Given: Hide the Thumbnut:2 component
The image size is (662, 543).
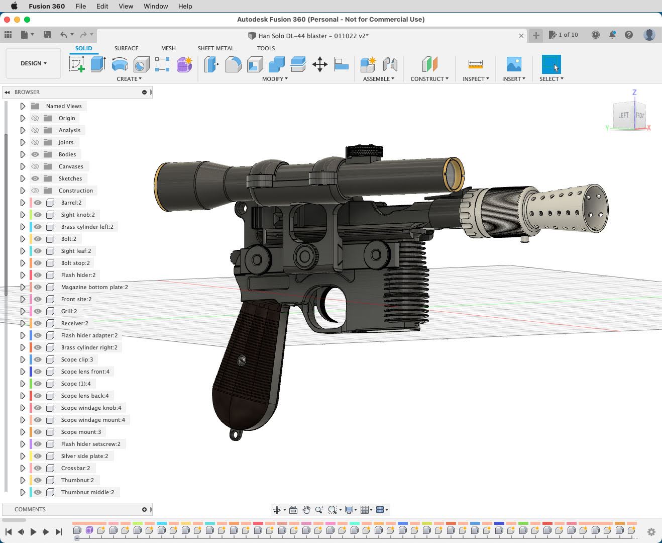Looking at the screenshot, I should [x=38, y=480].
